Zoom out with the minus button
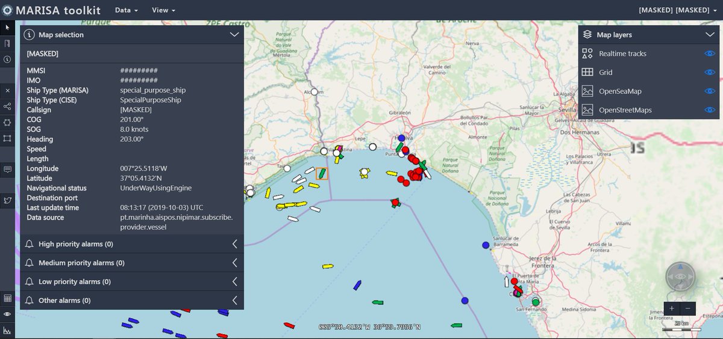The image size is (723, 339). (x=689, y=308)
